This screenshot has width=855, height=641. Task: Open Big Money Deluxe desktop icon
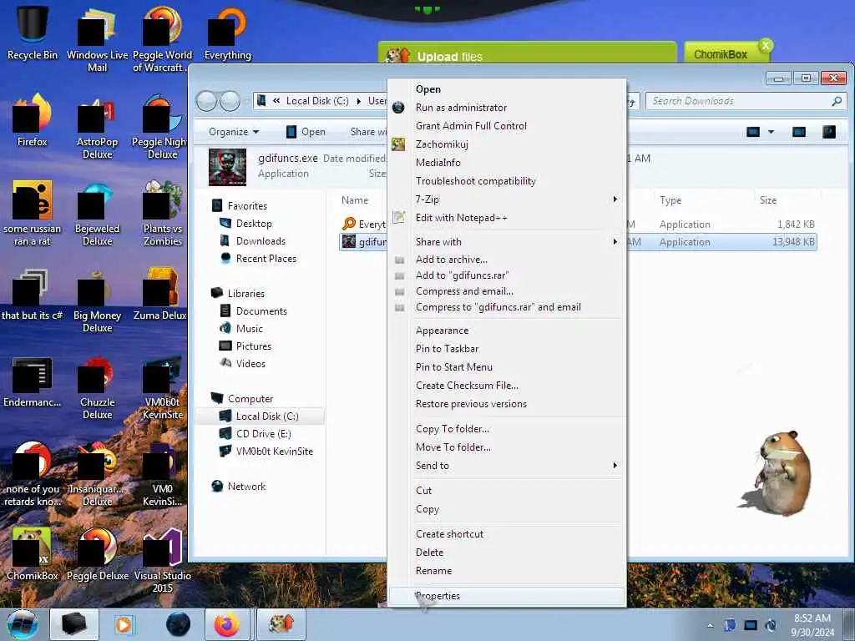click(x=97, y=300)
